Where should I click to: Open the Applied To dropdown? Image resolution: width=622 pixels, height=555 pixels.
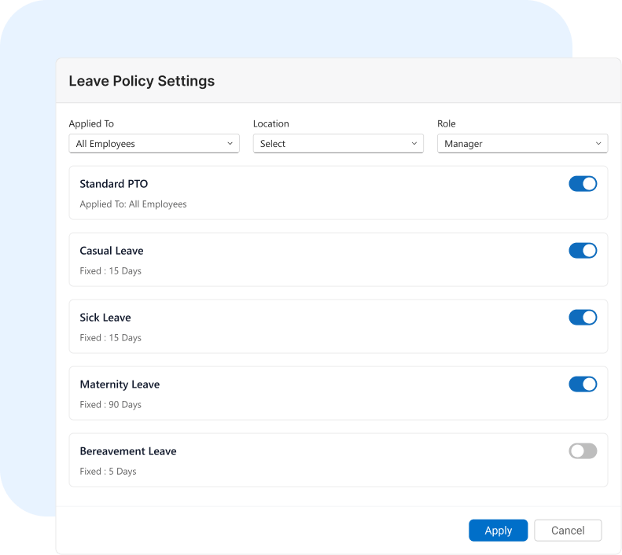click(x=153, y=144)
